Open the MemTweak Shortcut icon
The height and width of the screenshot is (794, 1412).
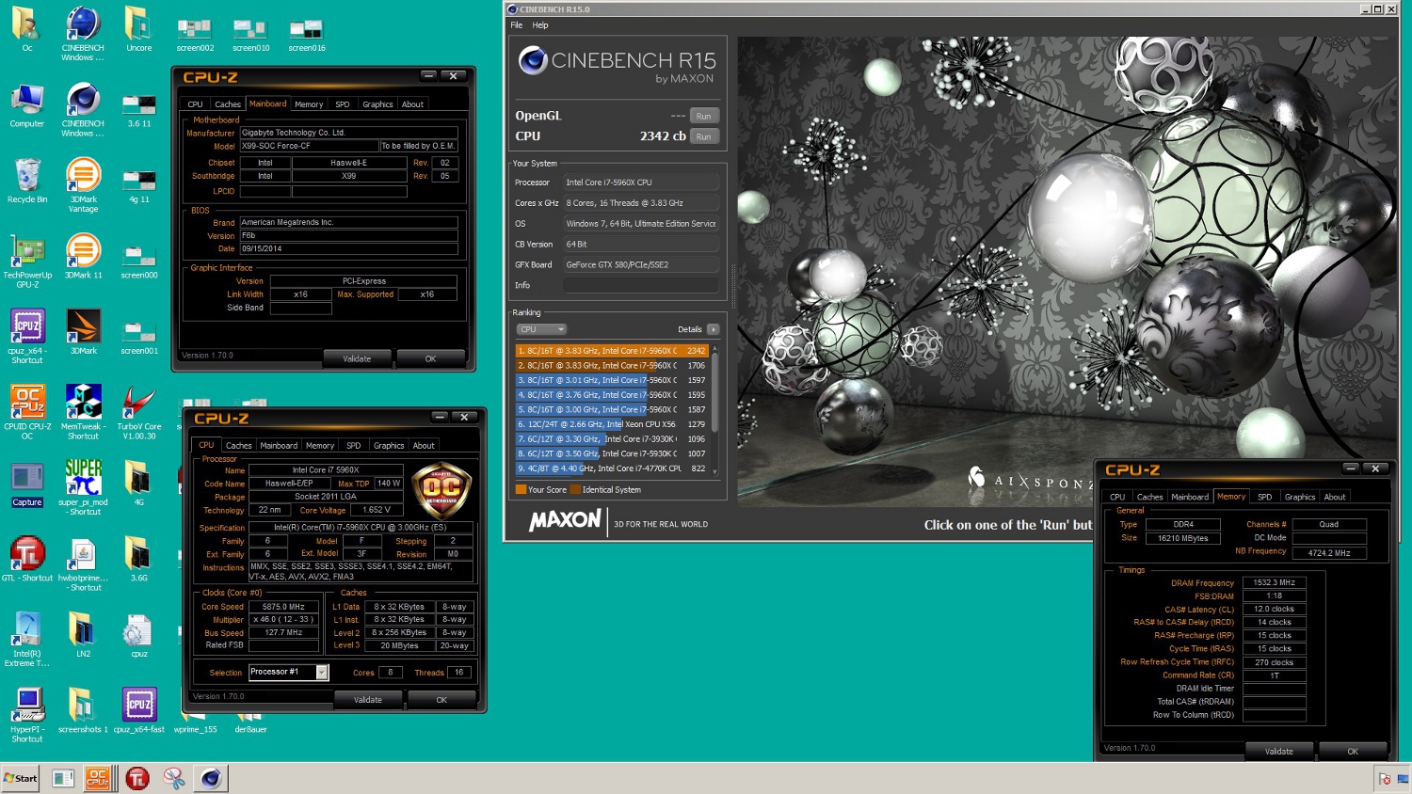[x=83, y=412]
